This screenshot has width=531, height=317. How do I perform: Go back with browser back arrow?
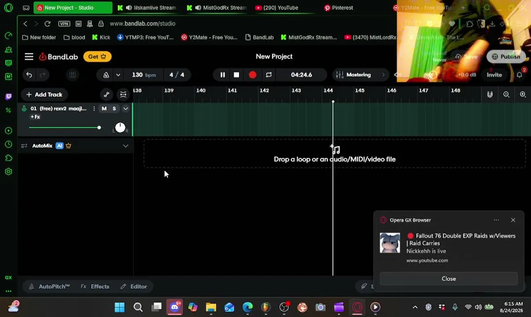25,24
